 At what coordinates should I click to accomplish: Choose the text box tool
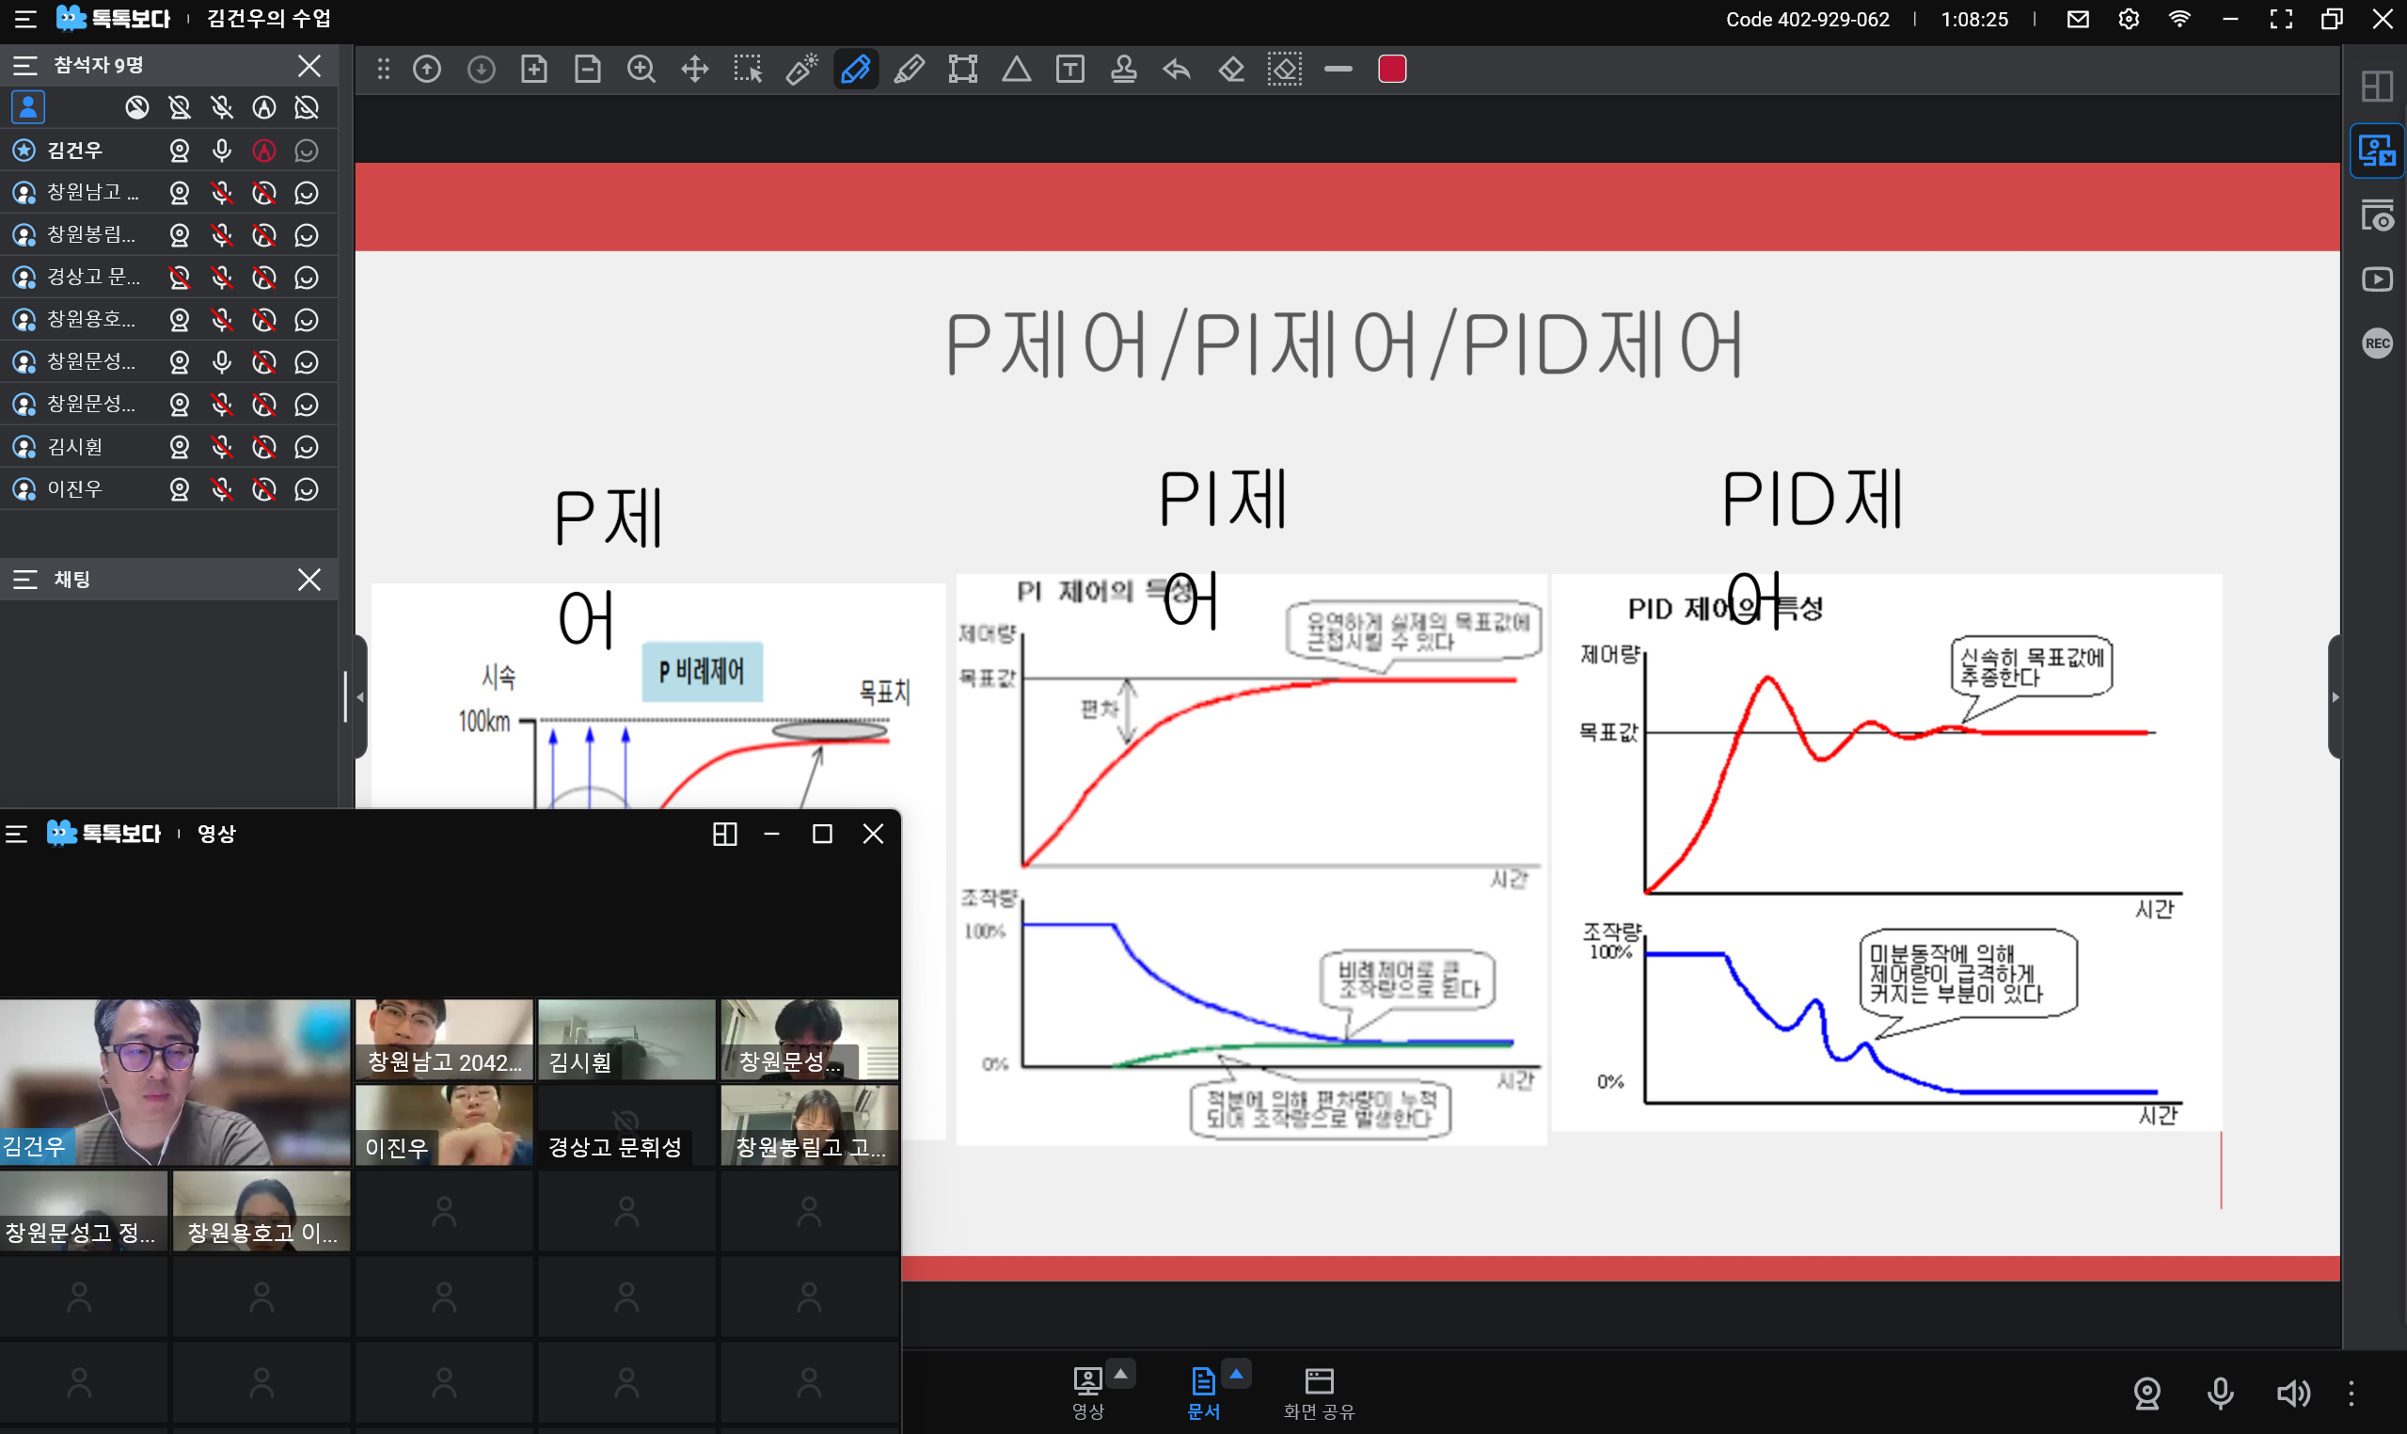tap(1069, 70)
